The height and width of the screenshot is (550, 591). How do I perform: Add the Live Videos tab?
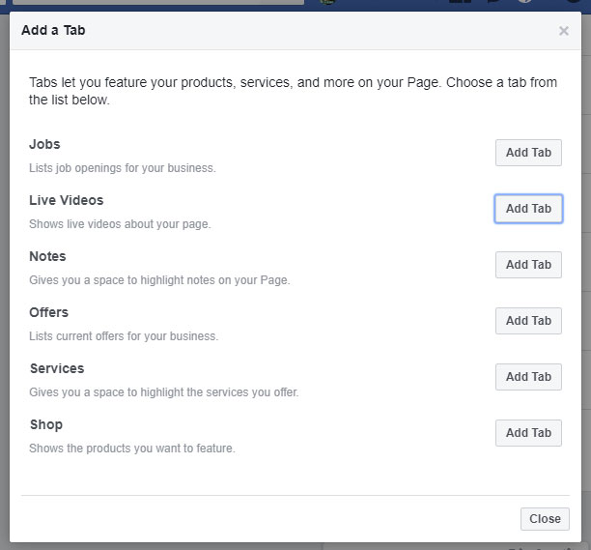click(x=528, y=209)
